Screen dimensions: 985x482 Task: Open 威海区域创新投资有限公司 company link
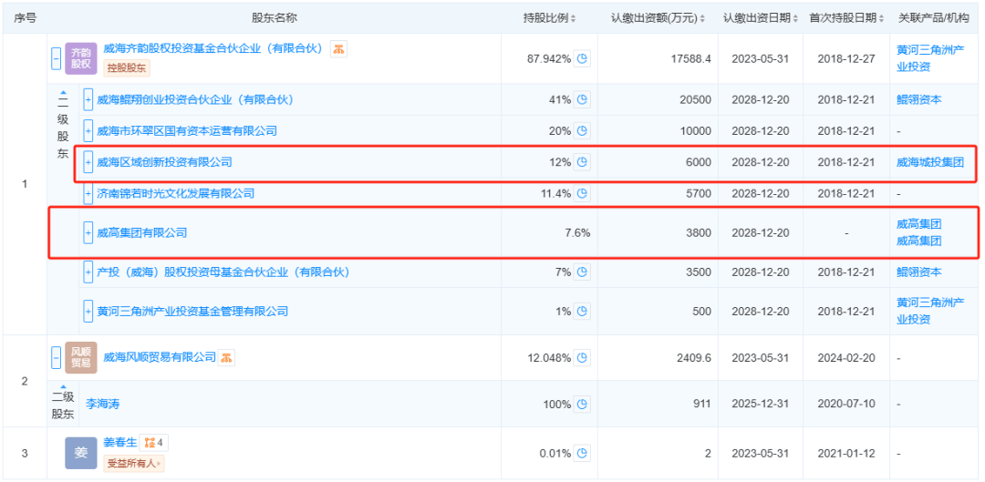click(x=164, y=162)
